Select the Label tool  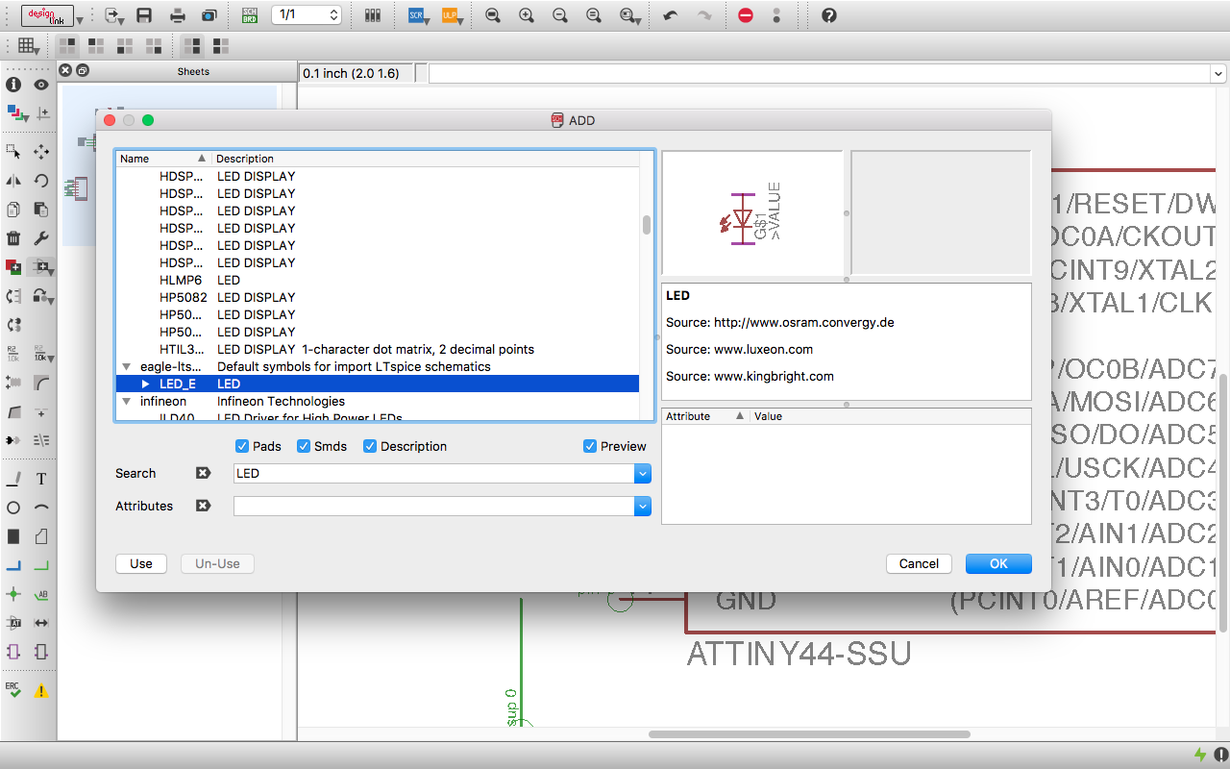(41, 594)
